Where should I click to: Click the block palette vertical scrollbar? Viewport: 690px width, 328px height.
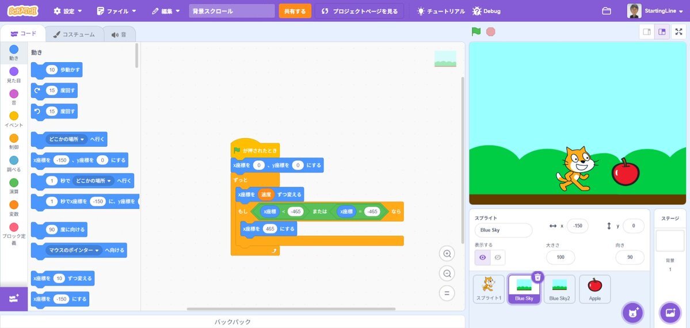137,56
